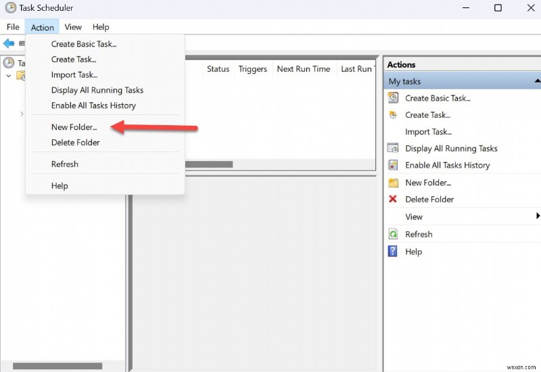Click the Create Basic Task icon in Actions pane
The width and height of the screenshot is (541, 372).
(393, 98)
